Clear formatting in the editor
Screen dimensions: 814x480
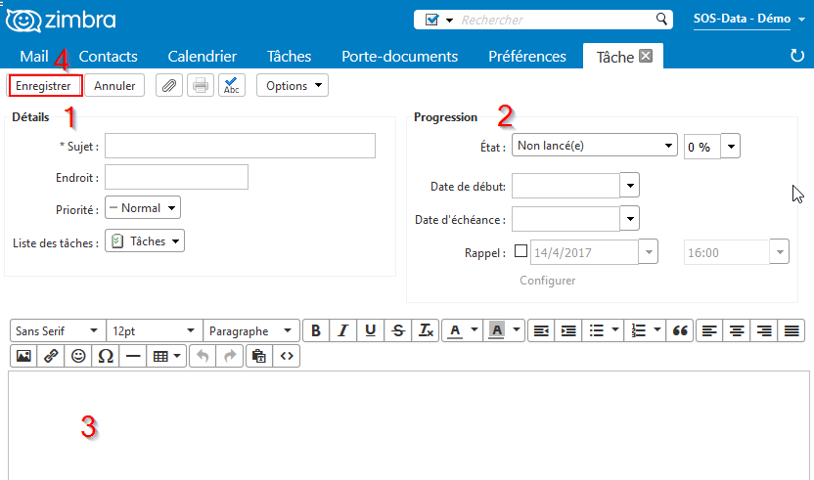(x=426, y=330)
